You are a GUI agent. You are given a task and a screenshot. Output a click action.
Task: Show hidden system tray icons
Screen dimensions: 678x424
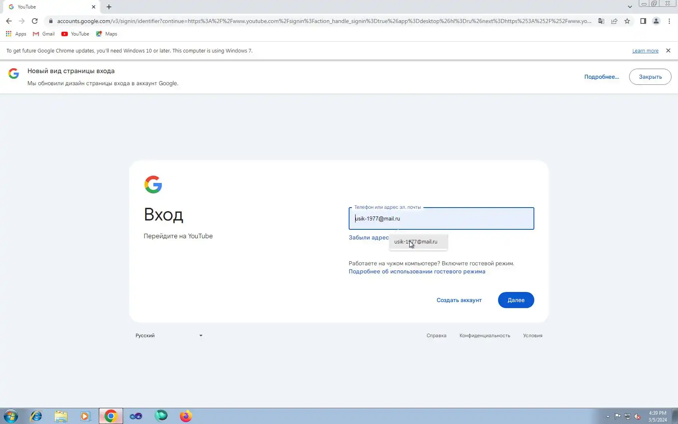click(608, 416)
